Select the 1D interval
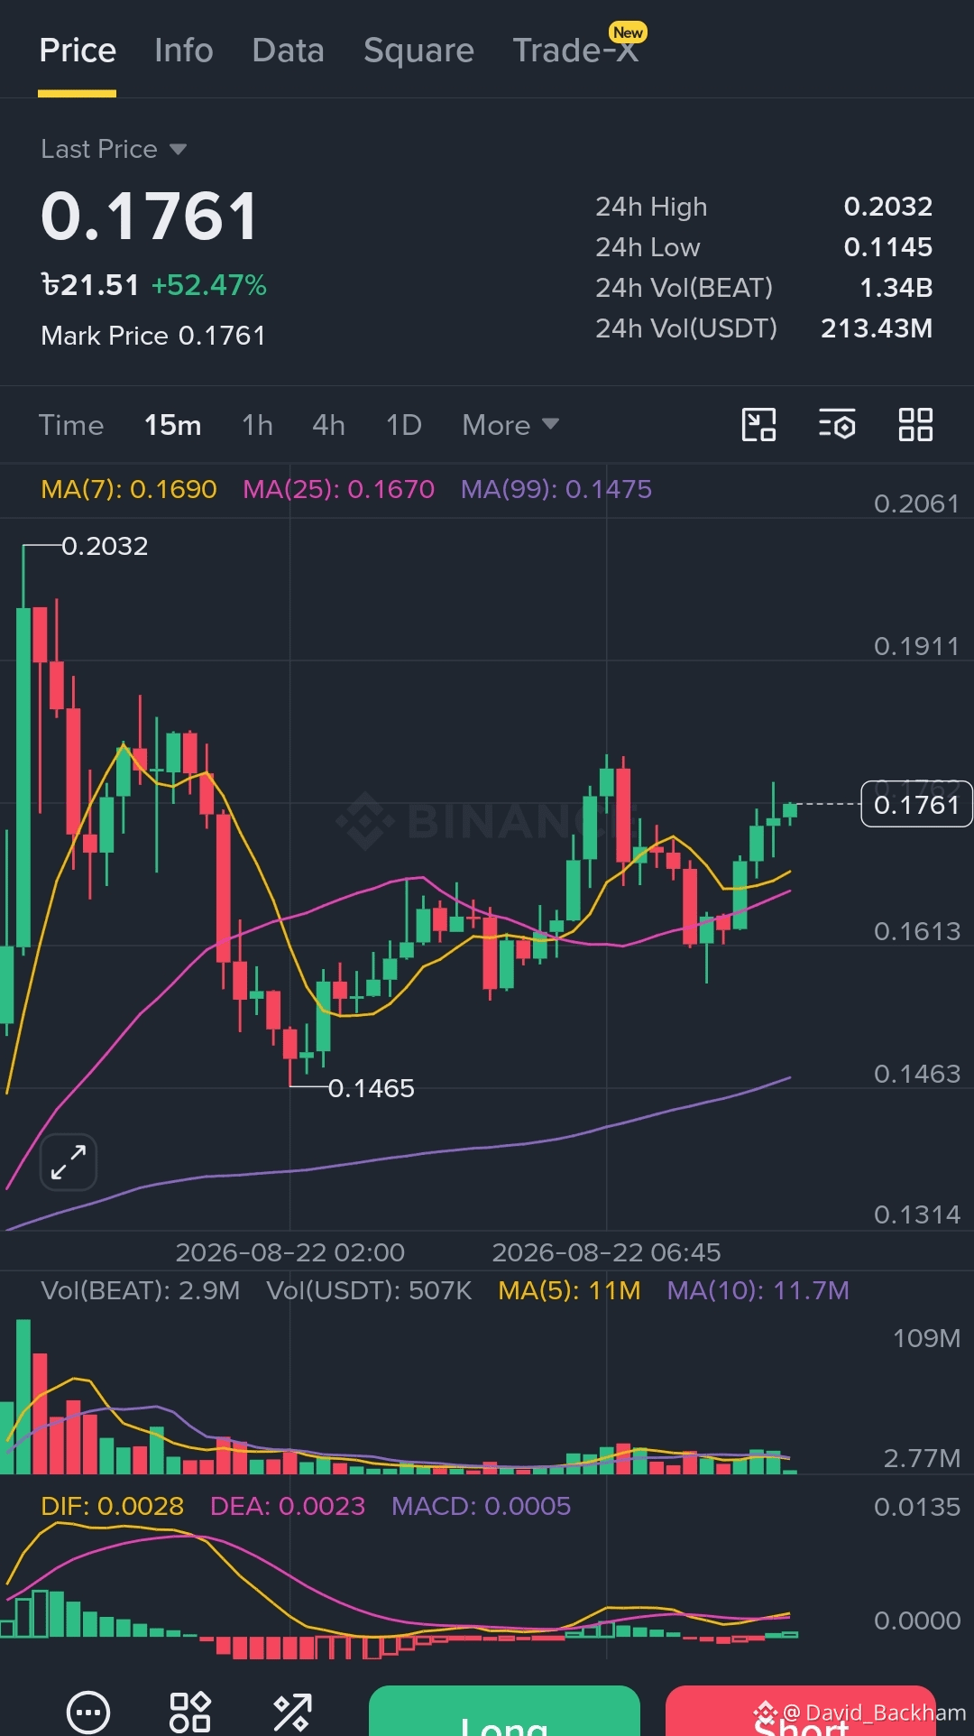Image resolution: width=974 pixels, height=1736 pixels. (x=404, y=425)
